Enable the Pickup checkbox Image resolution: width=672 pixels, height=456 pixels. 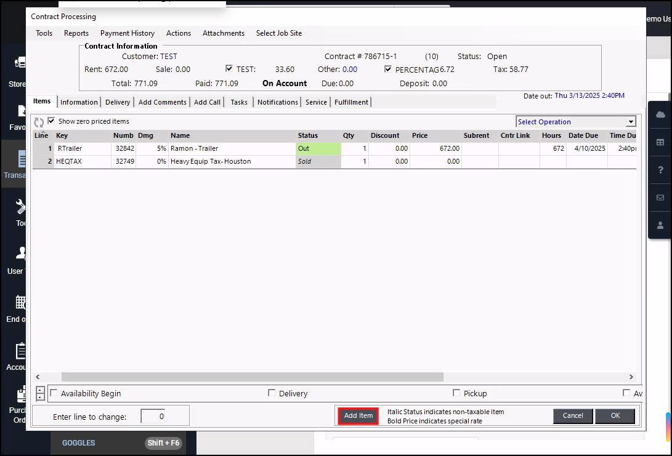(x=456, y=393)
